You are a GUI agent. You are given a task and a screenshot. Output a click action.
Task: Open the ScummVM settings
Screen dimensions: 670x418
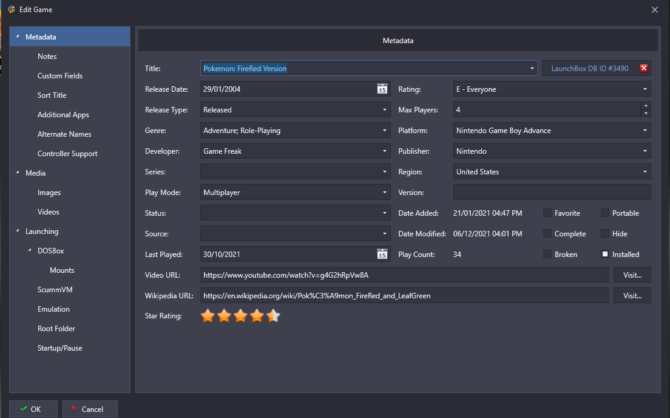(55, 290)
